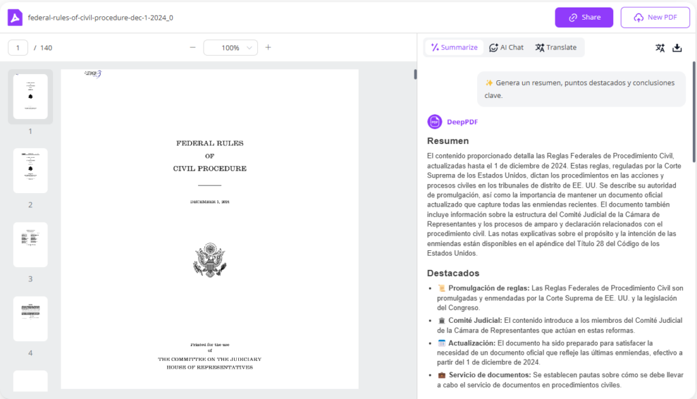697x399 pixels.
Task: Switch to the Summarize tab
Action: tap(453, 47)
